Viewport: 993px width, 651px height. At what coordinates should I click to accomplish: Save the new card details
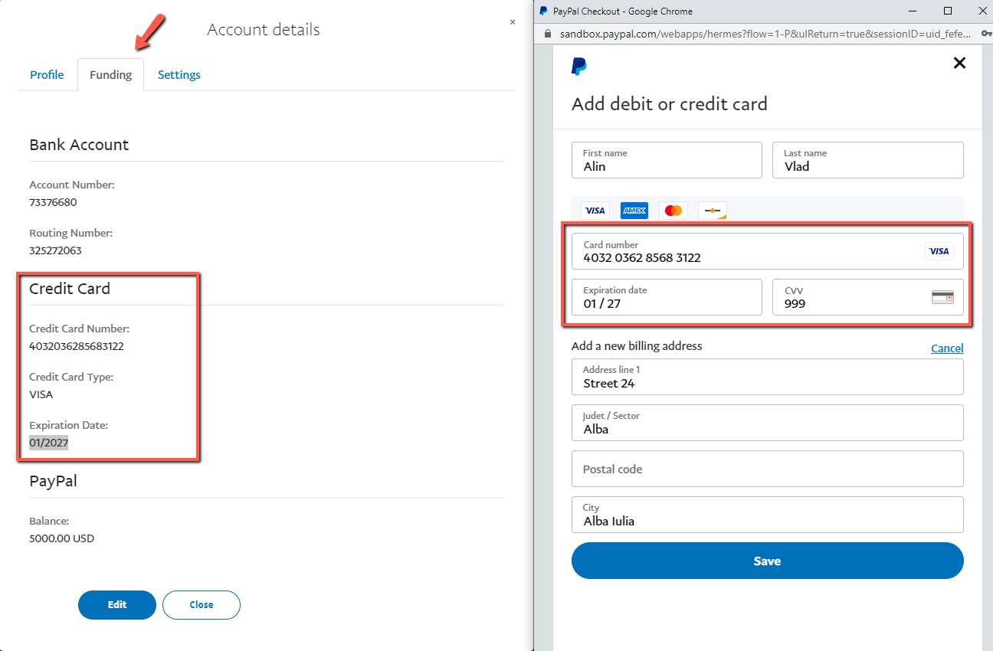[767, 561]
